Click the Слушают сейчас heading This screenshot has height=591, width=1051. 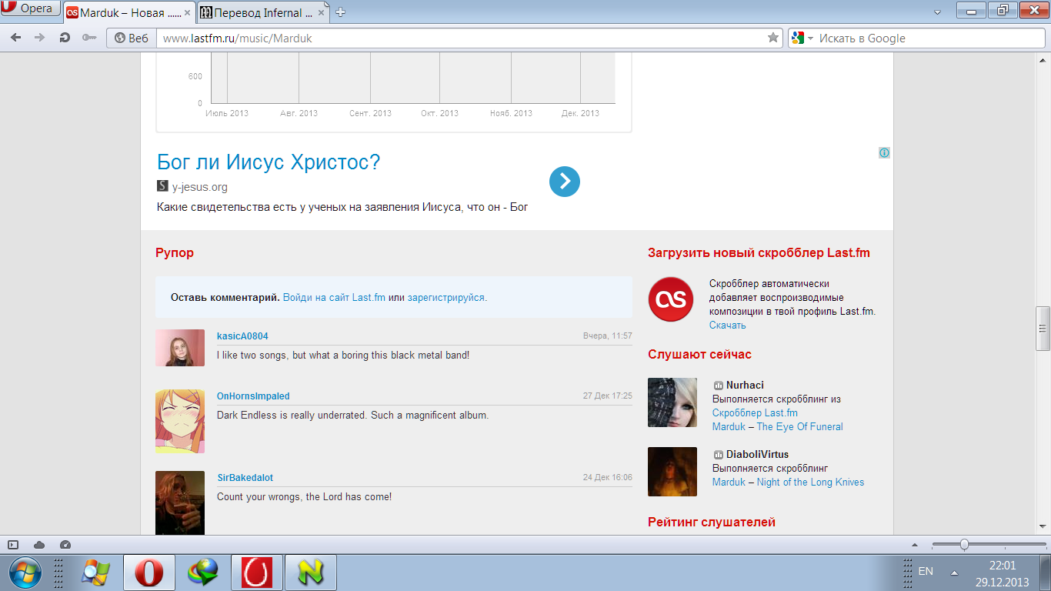699,354
